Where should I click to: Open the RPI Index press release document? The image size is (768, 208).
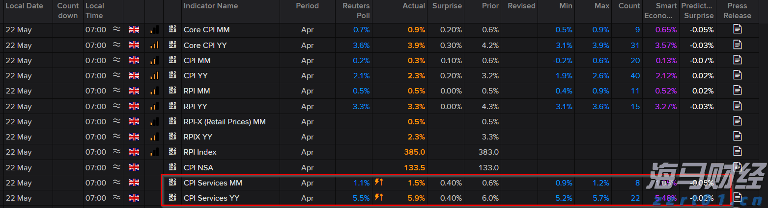pos(737,152)
